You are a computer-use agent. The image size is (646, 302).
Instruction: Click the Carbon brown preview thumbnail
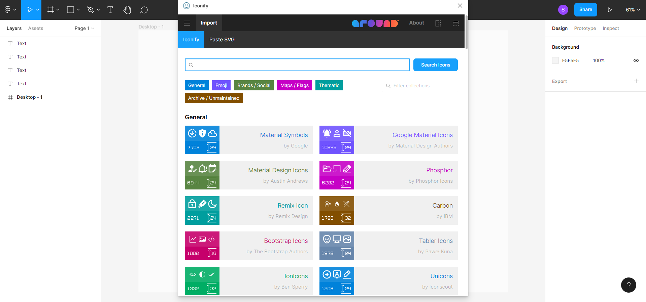[x=337, y=210]
